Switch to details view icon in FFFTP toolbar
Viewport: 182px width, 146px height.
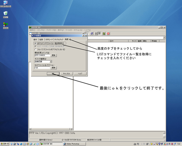(99, 34)
